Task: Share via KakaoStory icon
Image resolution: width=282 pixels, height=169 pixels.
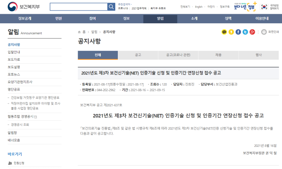Action: (231, 32)
